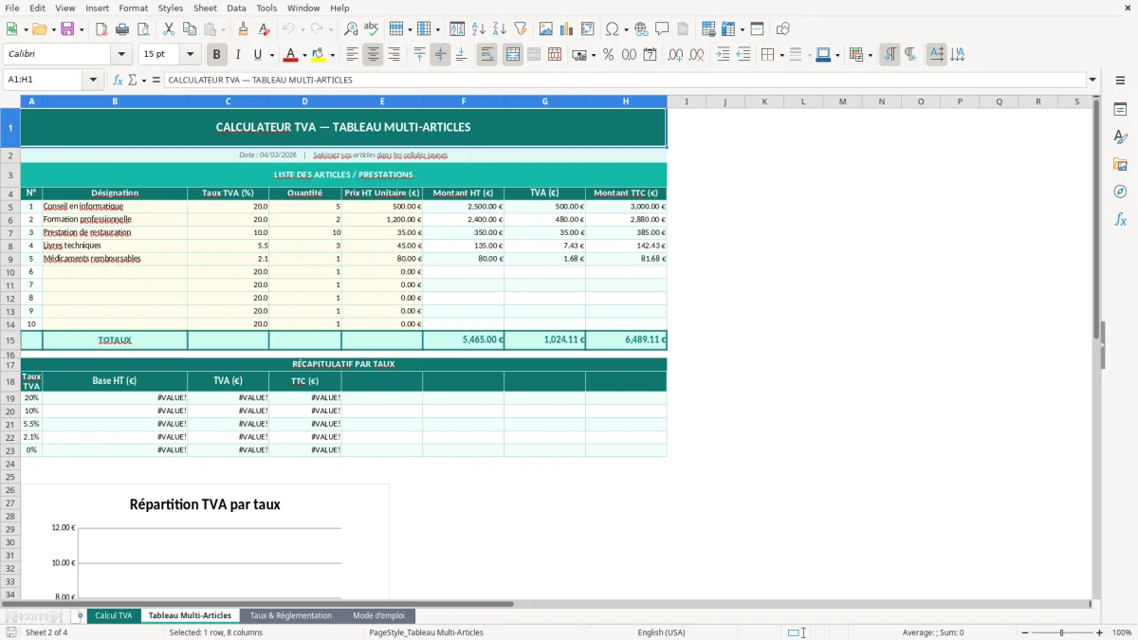Viewport: 1138px width, 640px height.
Task: Open the sidebar Properties panel
Action: [1120, 110]
